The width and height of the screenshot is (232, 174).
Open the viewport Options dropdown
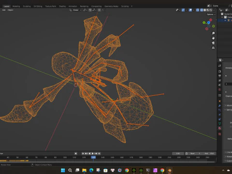point(211,14)
